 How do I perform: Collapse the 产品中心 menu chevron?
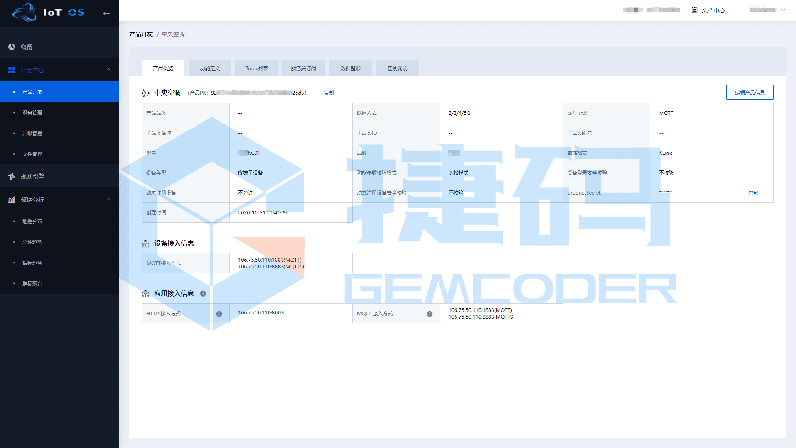point(109,70)
